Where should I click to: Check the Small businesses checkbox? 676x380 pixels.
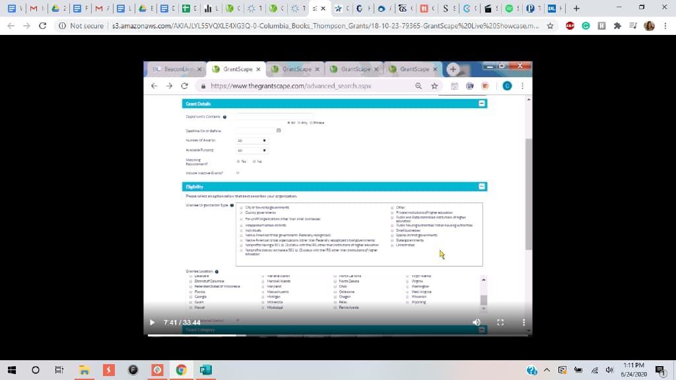click(392, 230)
